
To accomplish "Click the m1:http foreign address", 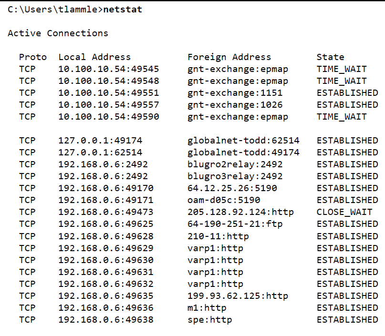I will 207,308.
